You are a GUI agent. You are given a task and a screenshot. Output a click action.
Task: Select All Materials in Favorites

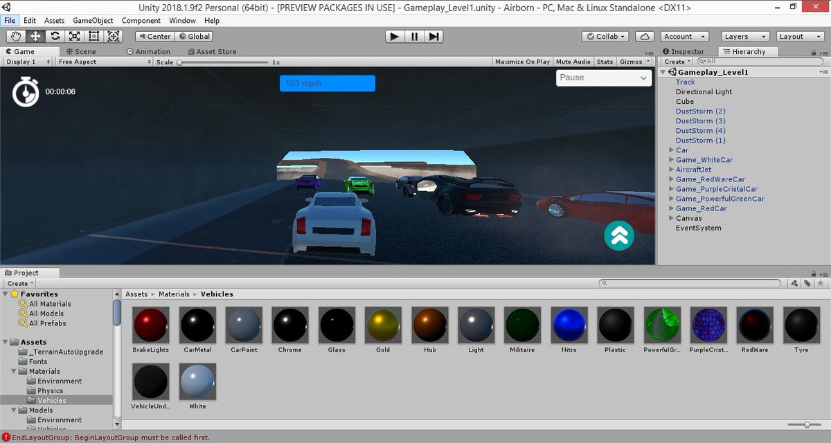coord(50,304)
